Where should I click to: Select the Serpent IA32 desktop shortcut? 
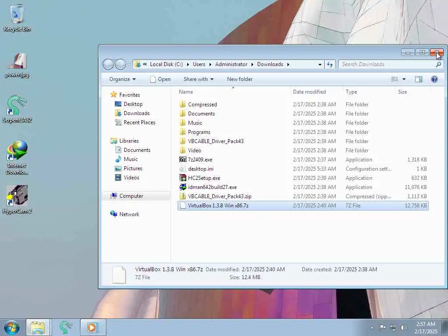pos(17,109)
